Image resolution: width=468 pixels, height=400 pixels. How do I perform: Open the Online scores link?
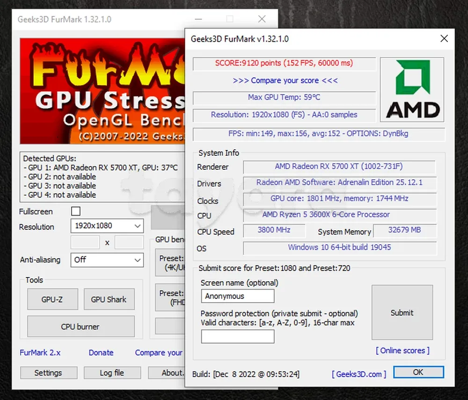(x=402, y=350)
